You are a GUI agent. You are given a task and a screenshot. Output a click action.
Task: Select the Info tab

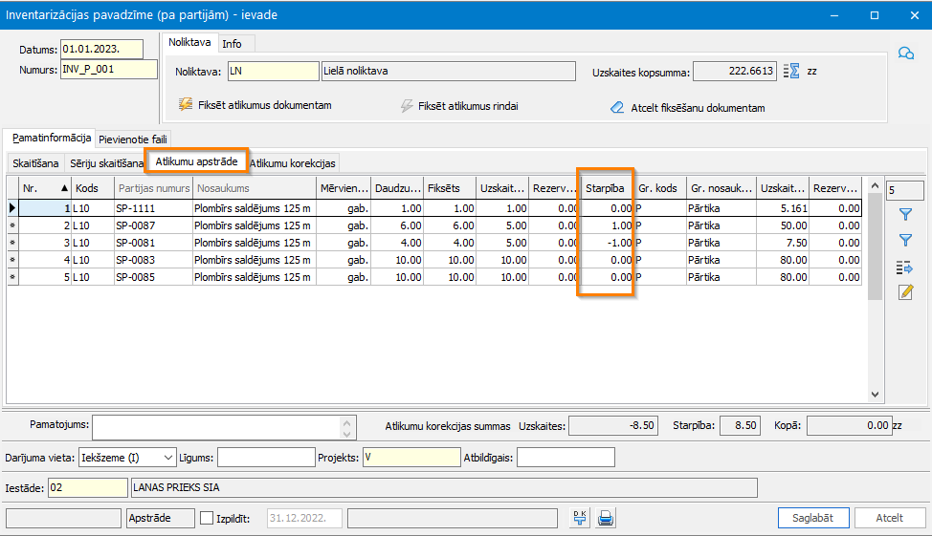point(232,43)
